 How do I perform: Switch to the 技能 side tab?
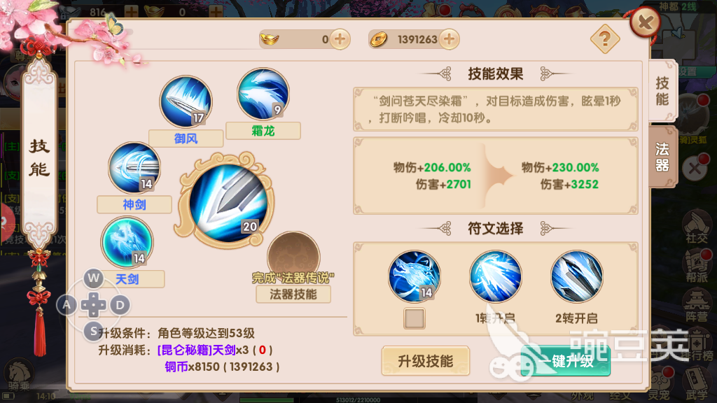point(662,91)
